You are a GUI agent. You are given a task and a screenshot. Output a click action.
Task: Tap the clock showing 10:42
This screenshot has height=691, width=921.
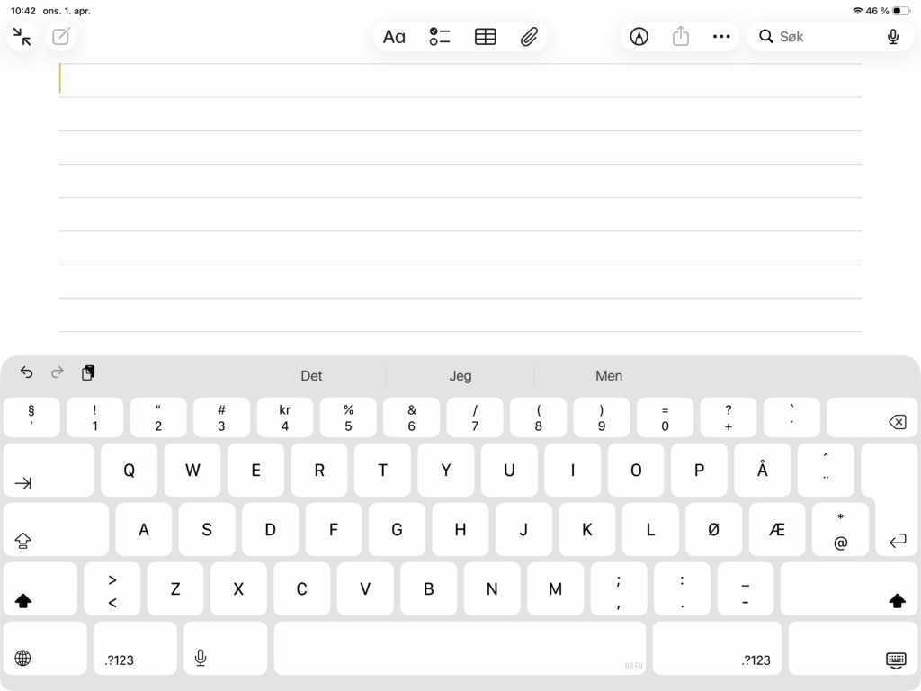[23, 11]
